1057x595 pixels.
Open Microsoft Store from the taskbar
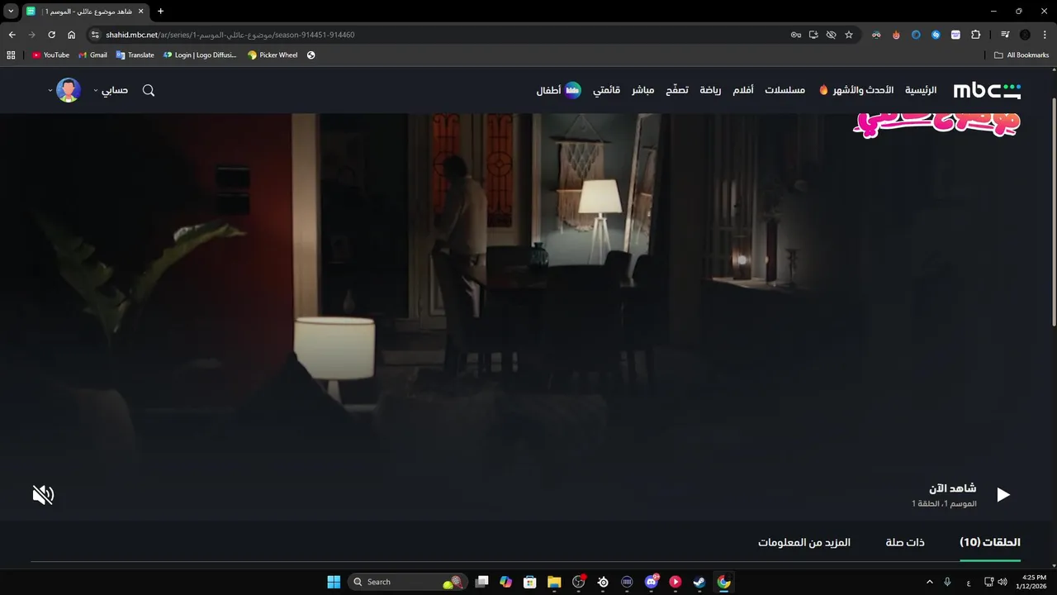point(530,582)
